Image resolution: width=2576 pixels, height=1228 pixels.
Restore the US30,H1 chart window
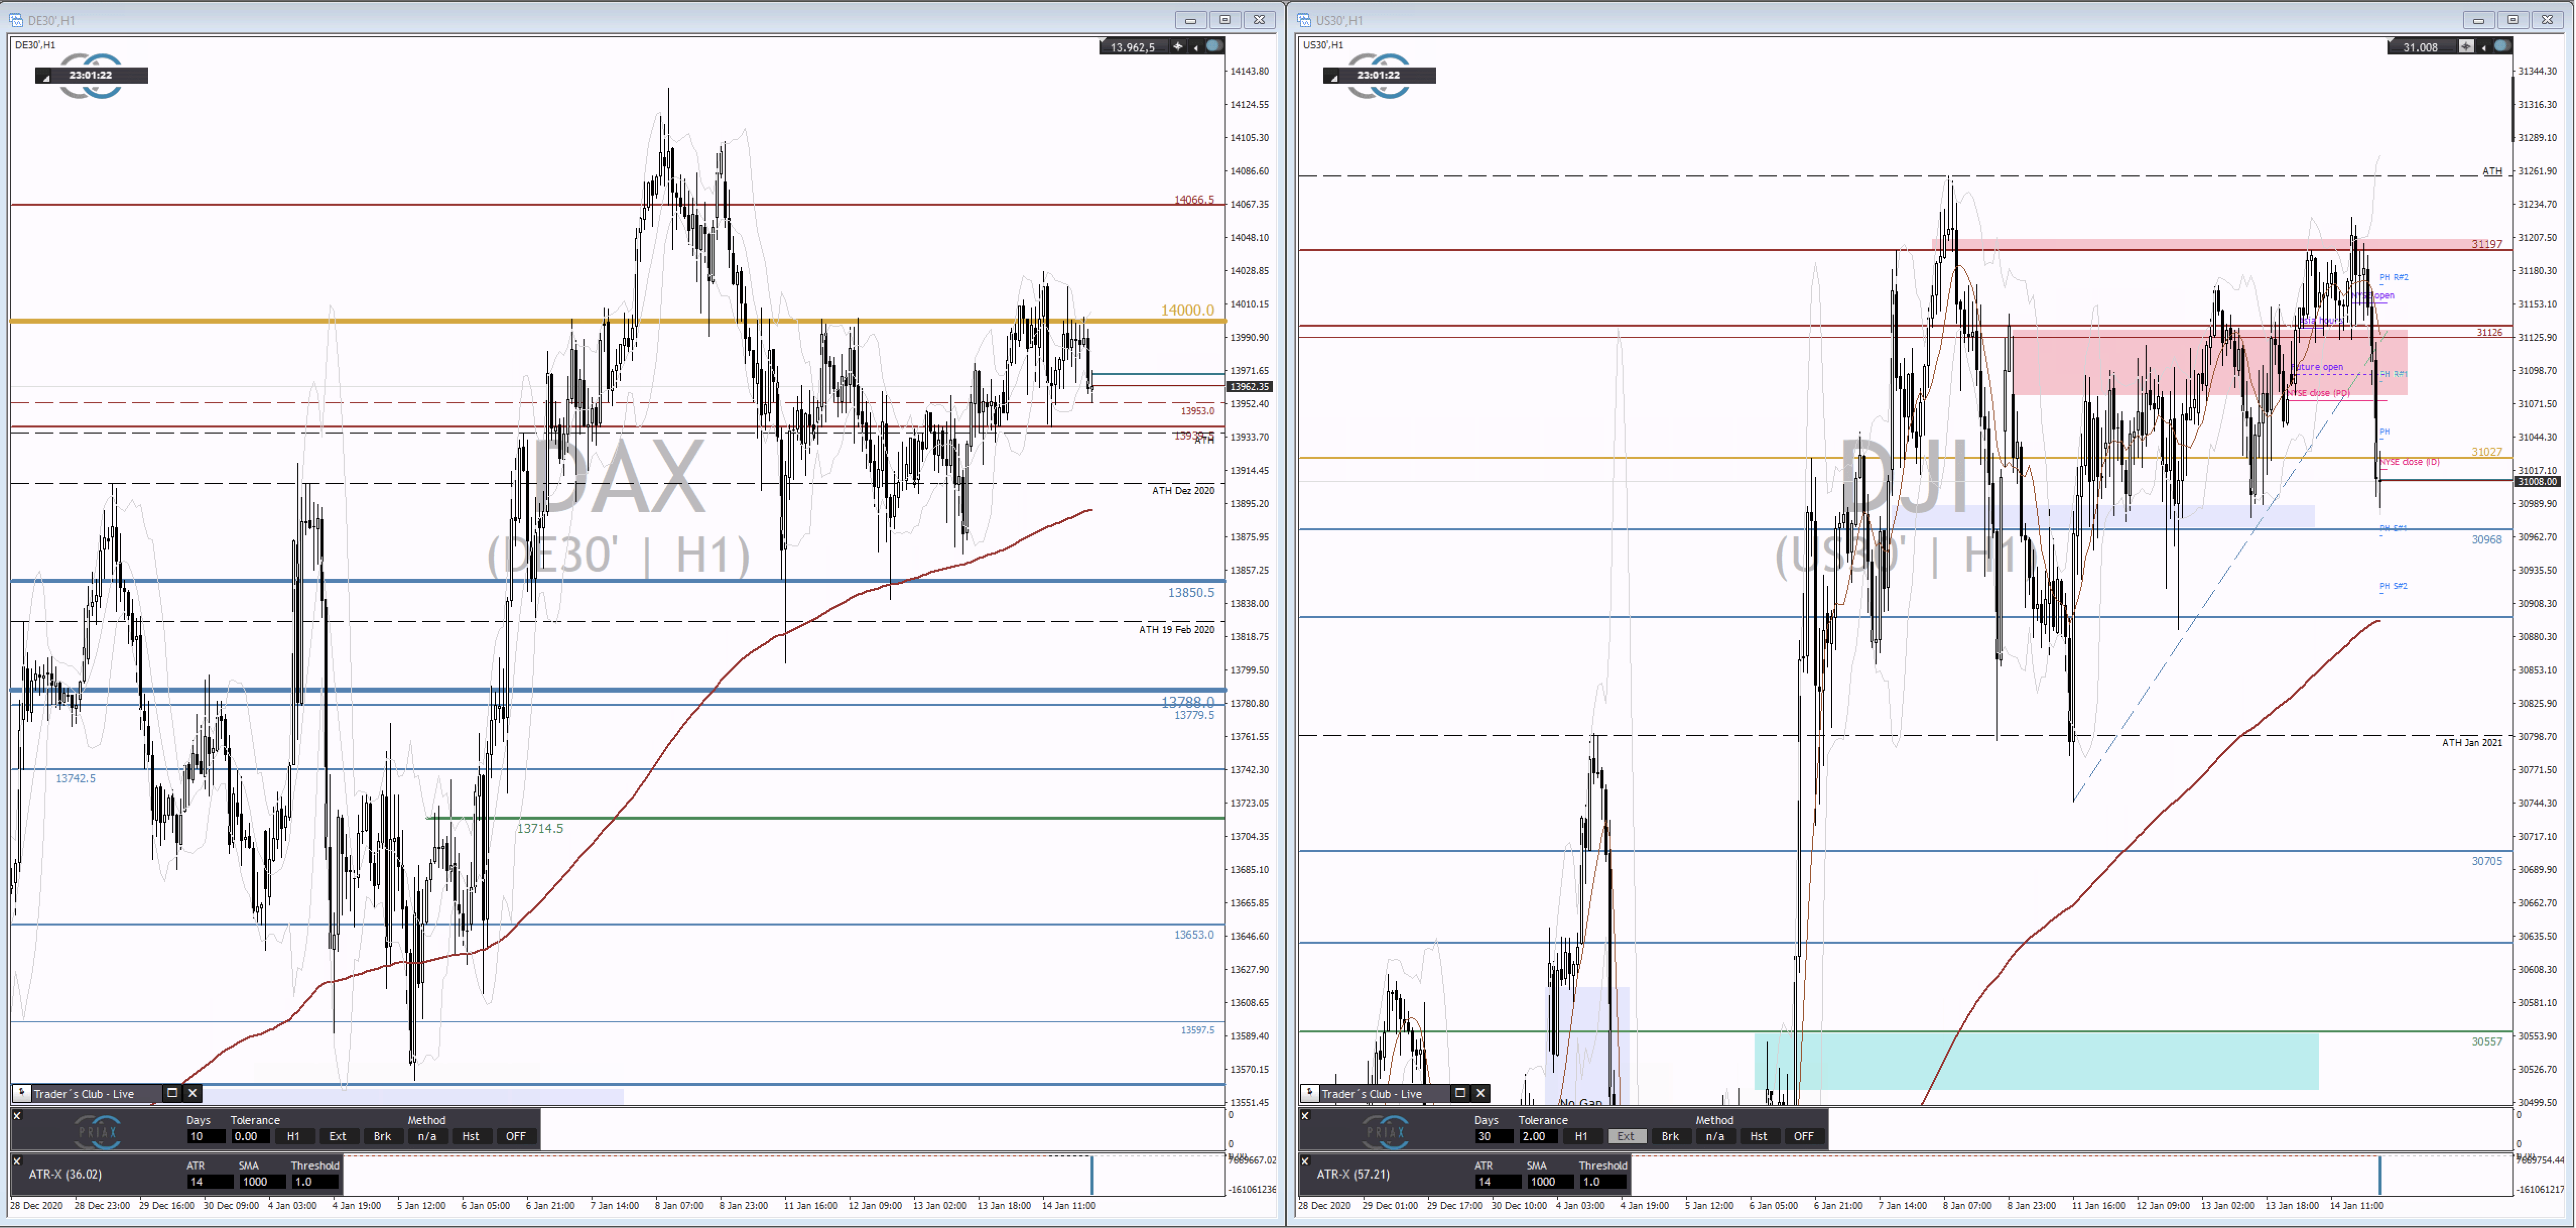(x=2513, y=20)
